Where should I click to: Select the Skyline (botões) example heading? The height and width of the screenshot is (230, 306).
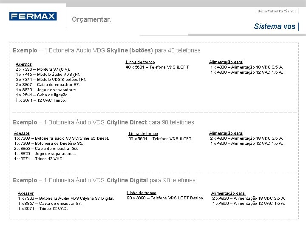tap(107, 50)
